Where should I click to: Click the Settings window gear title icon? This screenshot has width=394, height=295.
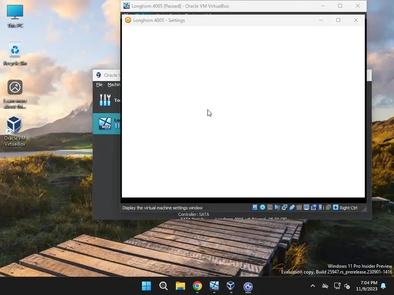(x=128, y=20)
